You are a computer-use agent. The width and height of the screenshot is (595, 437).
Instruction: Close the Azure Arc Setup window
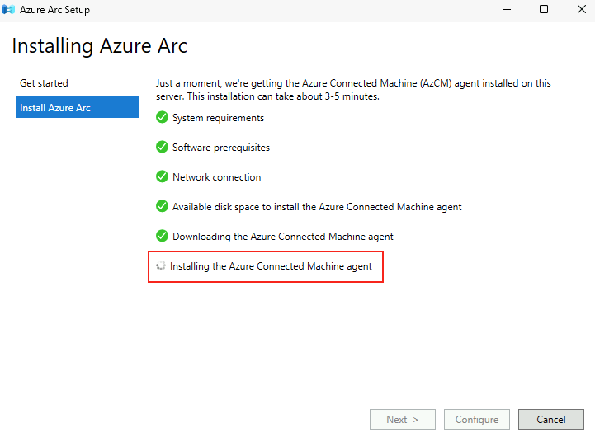(x=581, y=9)
